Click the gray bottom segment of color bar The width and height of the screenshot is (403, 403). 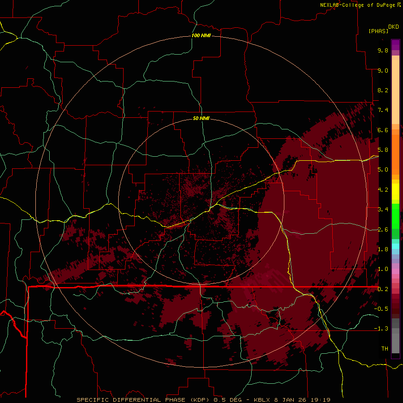395,341
